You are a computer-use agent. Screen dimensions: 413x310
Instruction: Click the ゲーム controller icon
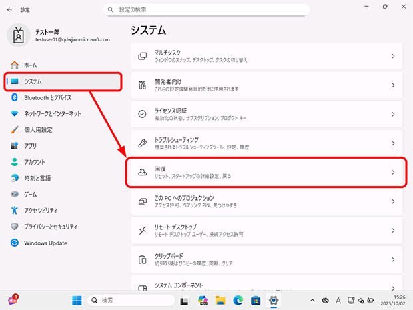[15, 194]
